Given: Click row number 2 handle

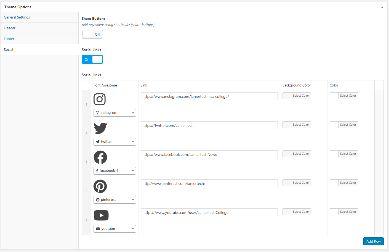Looking at the screenshot, I should click(86, 133).
